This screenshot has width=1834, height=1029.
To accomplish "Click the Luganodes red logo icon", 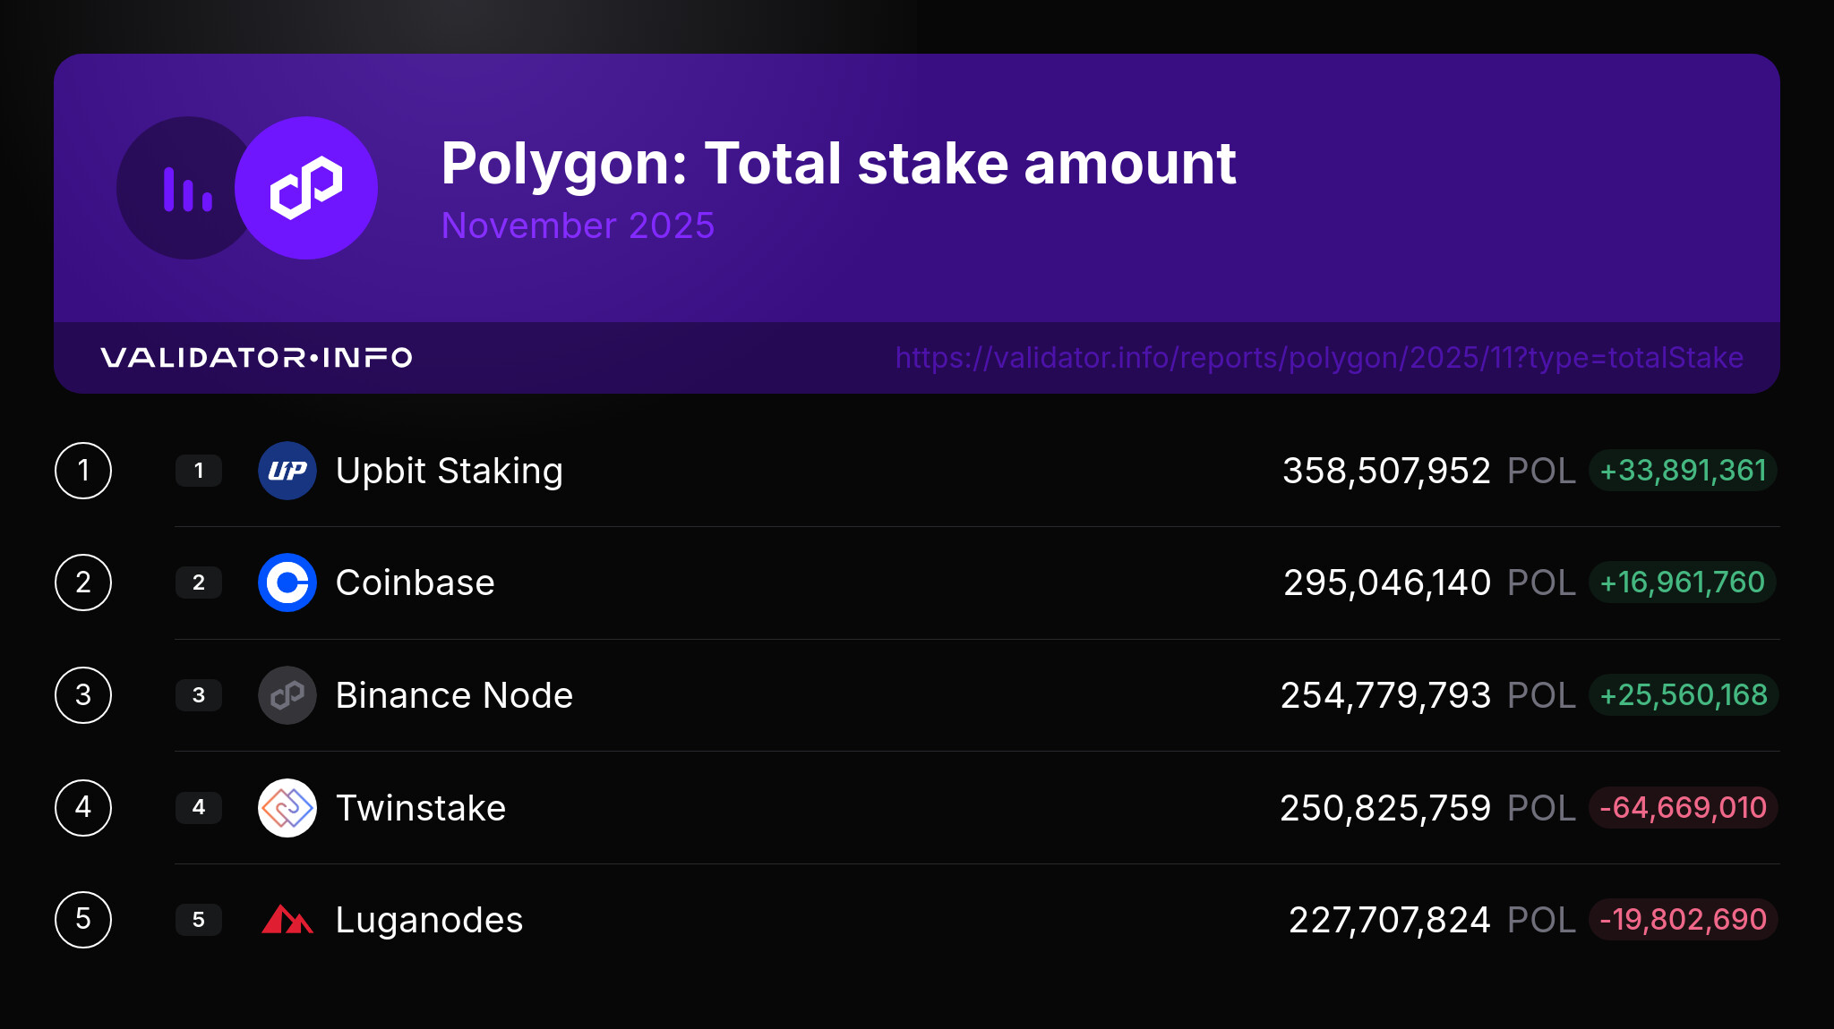I will click(x=287, y=920).
